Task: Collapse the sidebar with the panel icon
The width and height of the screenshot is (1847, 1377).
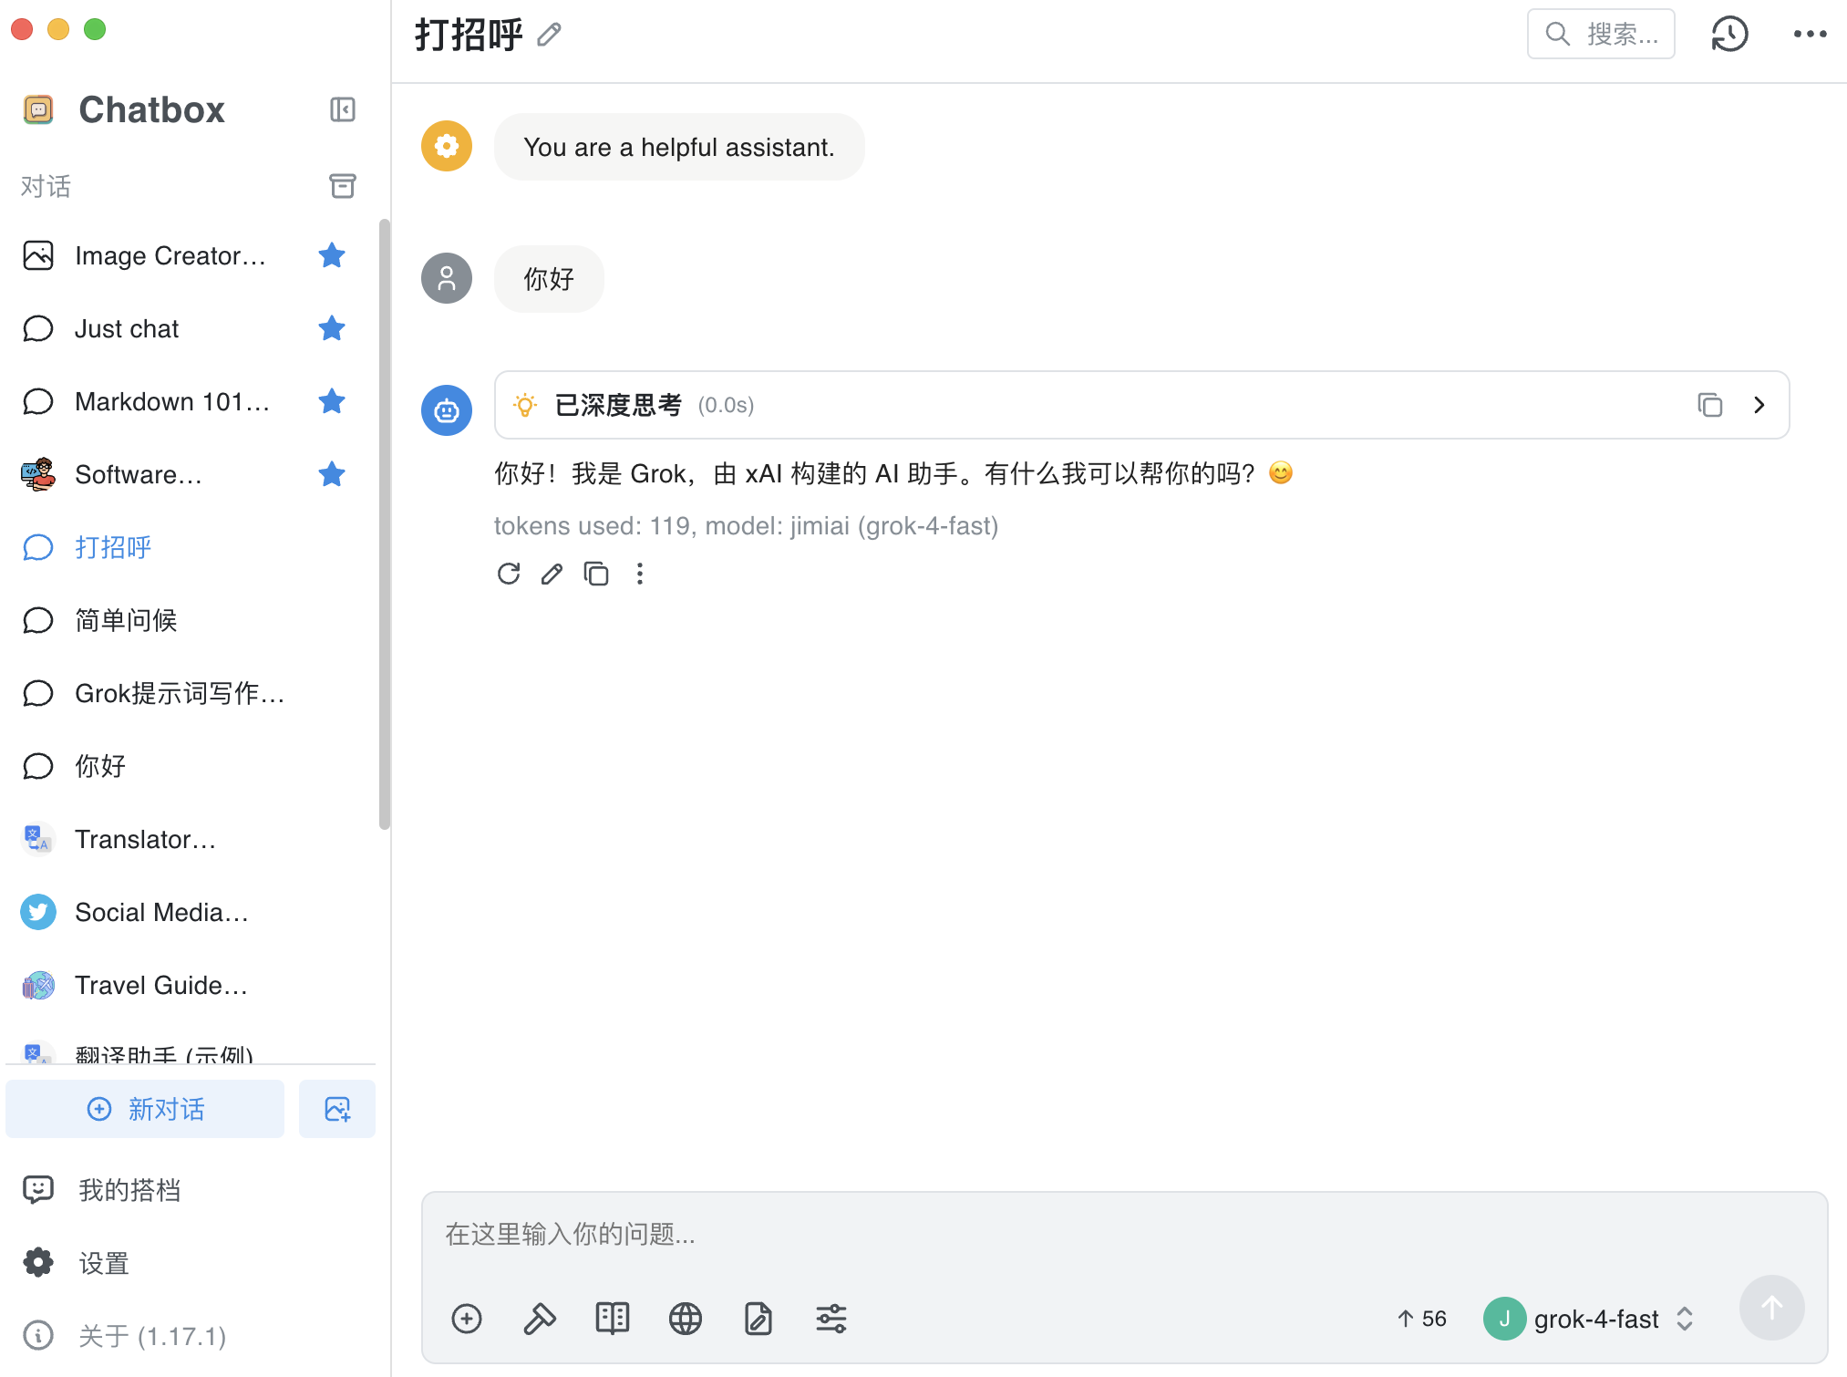Action: coord(342,109)
